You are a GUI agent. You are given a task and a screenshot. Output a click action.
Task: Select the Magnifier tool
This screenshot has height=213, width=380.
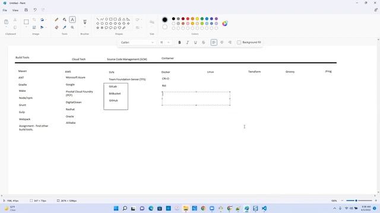(x=72, y=28)
